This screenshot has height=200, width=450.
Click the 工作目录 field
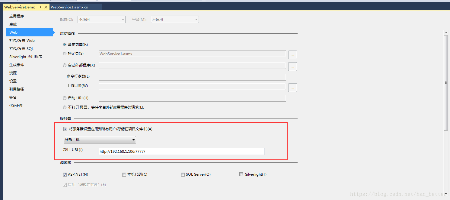tap(192, 87)
